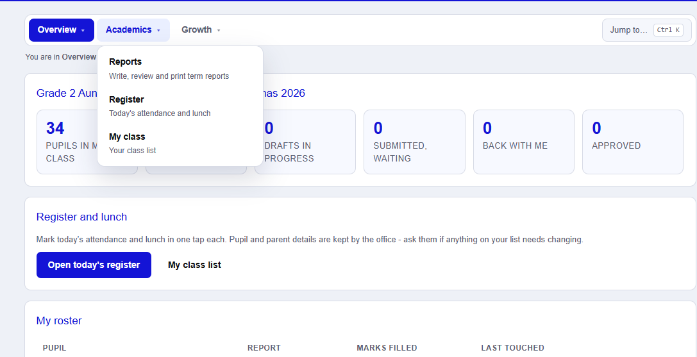This screenshot has height=357, width=697.
Task: Open My class from the Academics menu
Action: [x=180, y=143]
